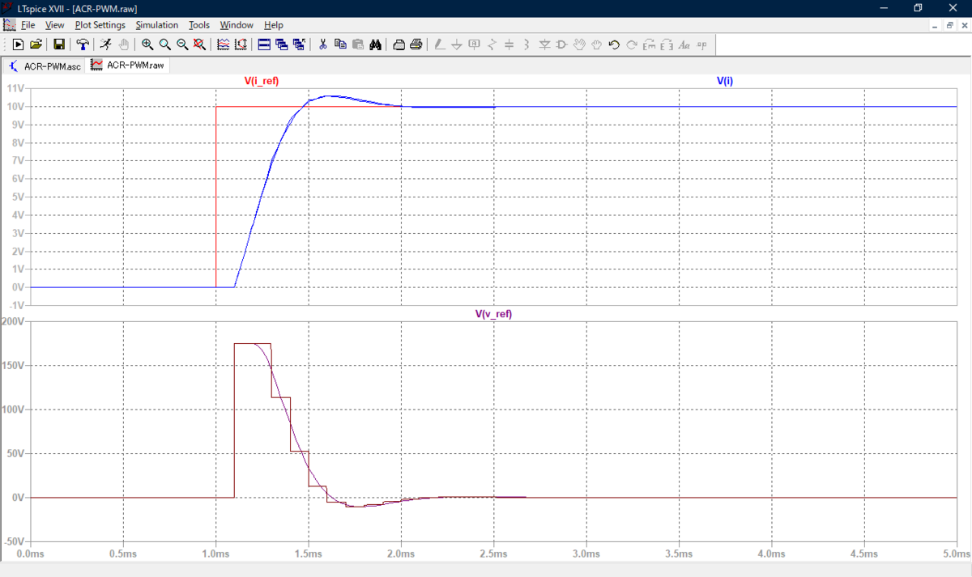Image resolution: width=972 pixels, height=577 pixels.
Task: Click the zoom out magnifier with minus
Action: (x=183, y=45)
